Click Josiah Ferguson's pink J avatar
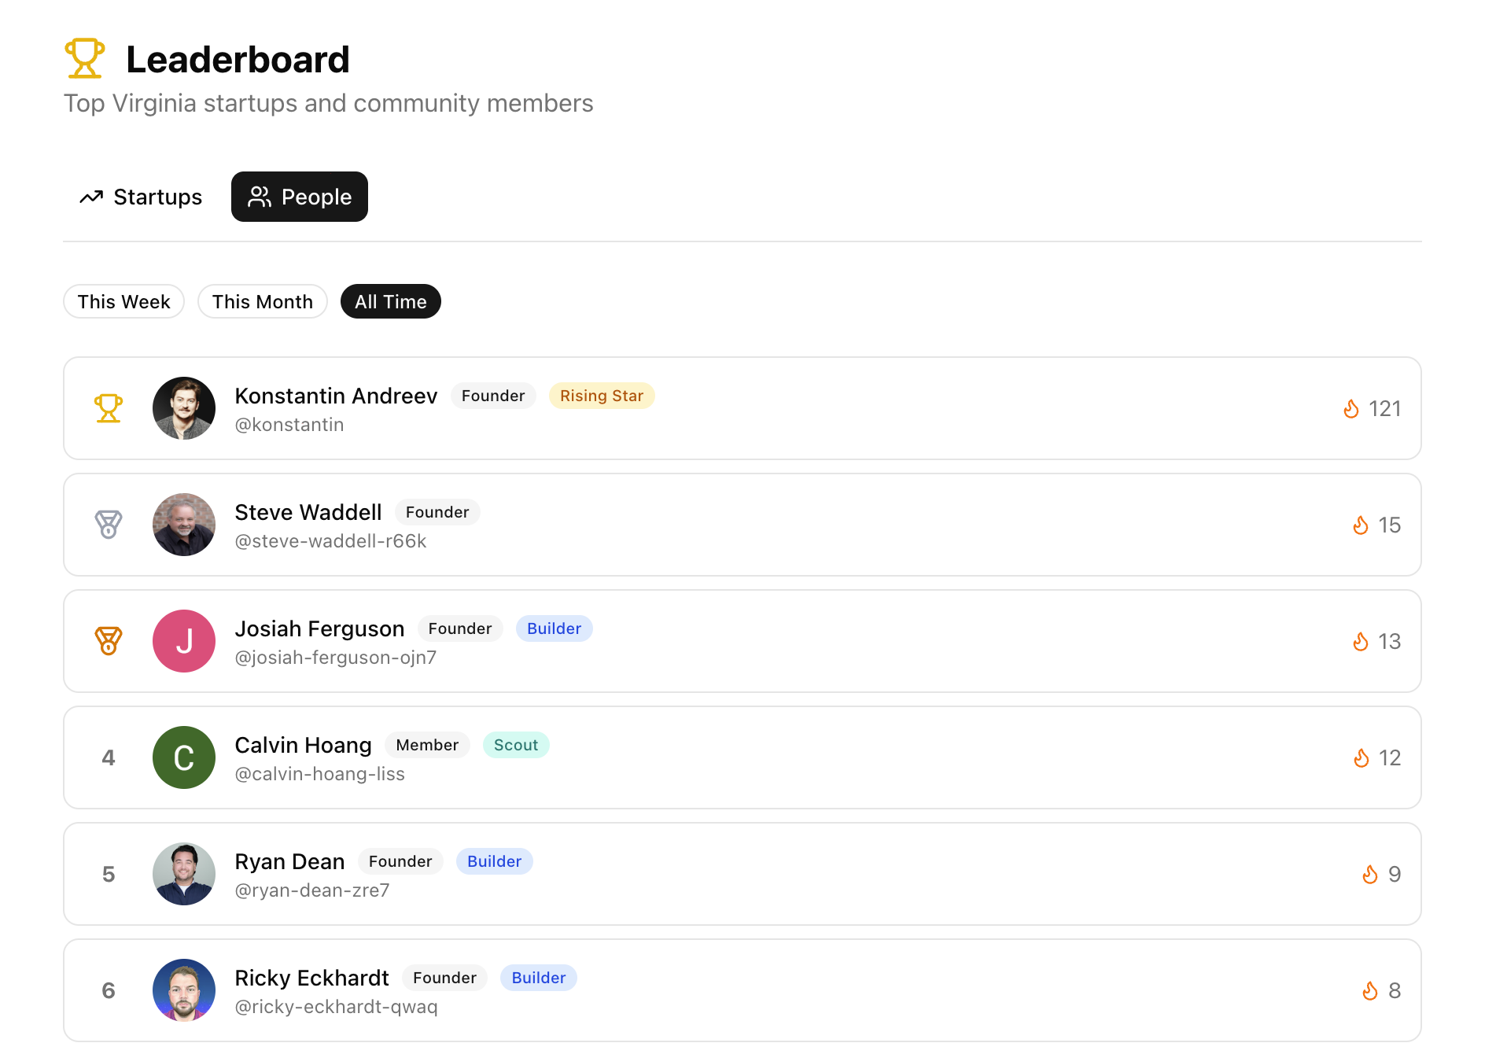Viewport: 1485px width, 1054px height. pyautogui.click(x=184, y=641)
